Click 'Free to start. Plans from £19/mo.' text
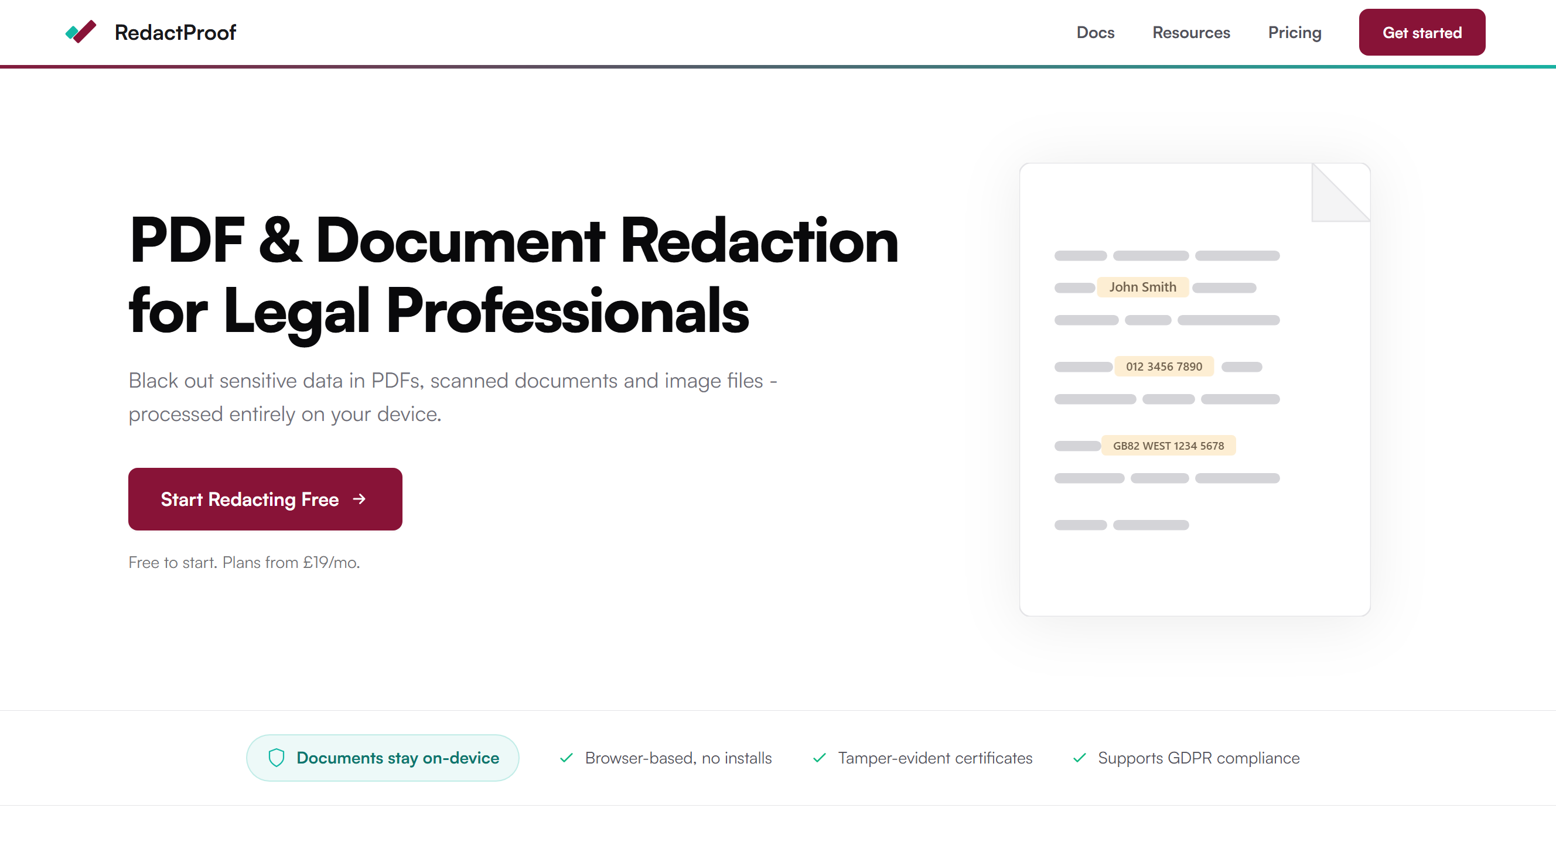This screenshot has height=849, width=1556. 244,562
